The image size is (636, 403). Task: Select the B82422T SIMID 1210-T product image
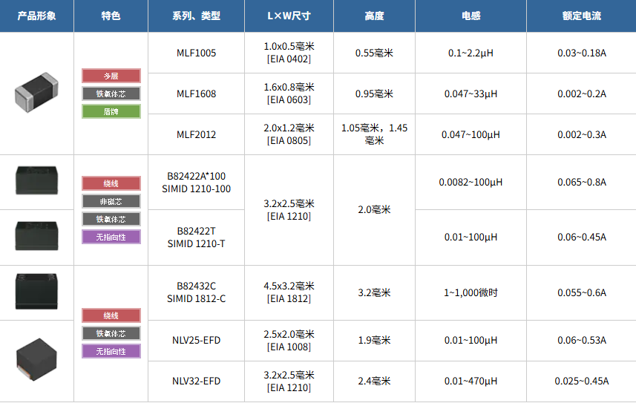[x=36, y=236]
